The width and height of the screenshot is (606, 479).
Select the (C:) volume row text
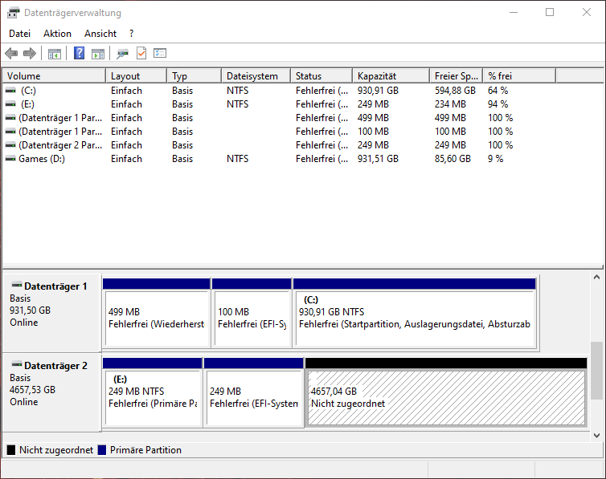(28, 91)
